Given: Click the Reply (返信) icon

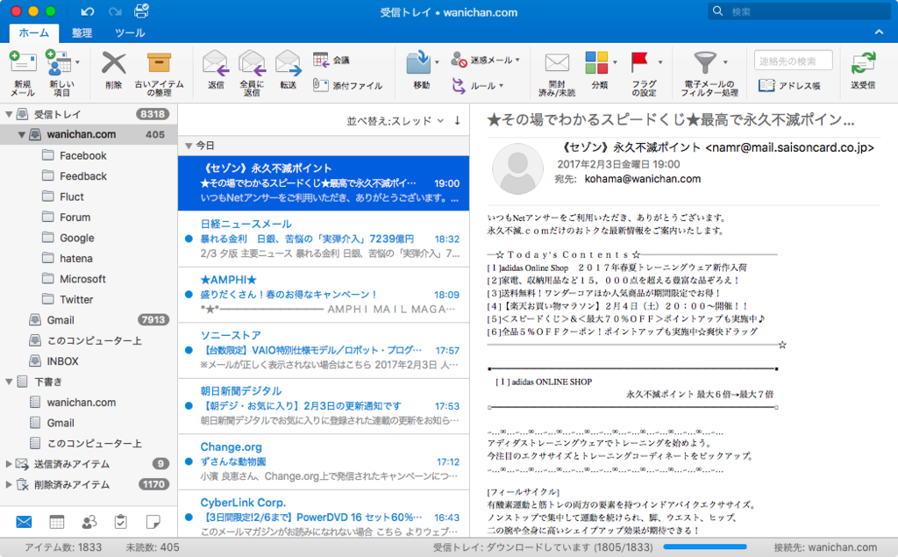Looking at the screenshot, I should pos(216,63).
